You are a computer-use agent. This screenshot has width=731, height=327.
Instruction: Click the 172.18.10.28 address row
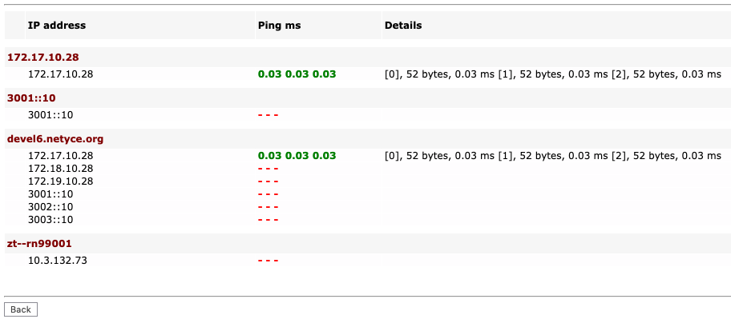61,169
